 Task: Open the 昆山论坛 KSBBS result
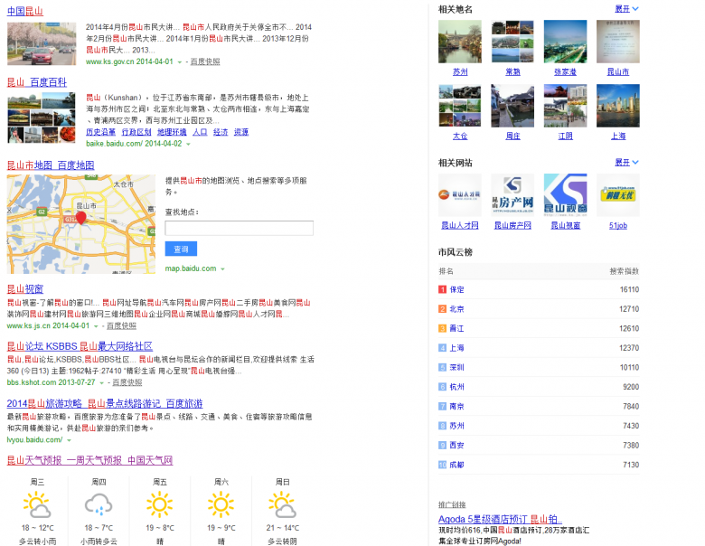tap(80, 346)
